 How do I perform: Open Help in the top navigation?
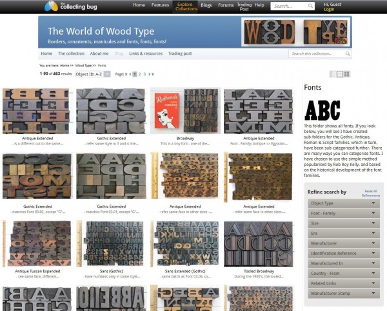[x=259, y=5]
